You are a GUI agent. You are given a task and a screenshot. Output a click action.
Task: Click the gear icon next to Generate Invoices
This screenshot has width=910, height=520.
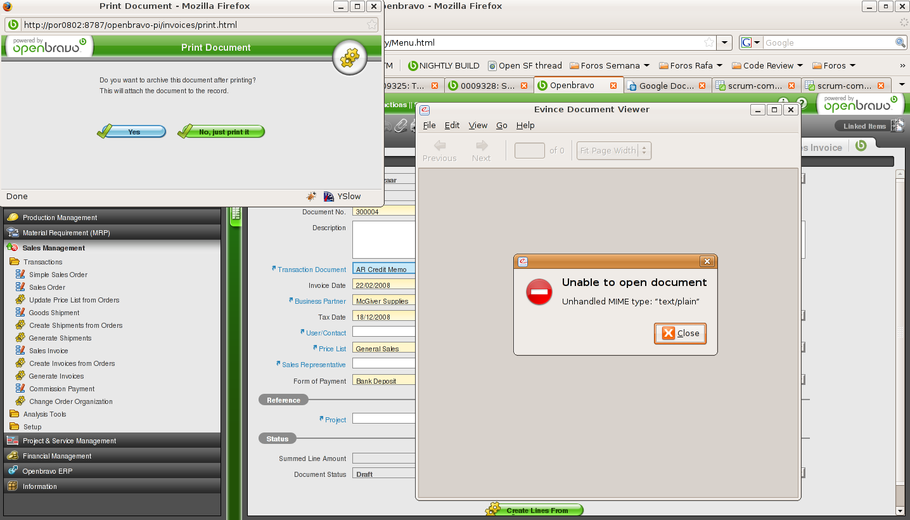[20, 376]
